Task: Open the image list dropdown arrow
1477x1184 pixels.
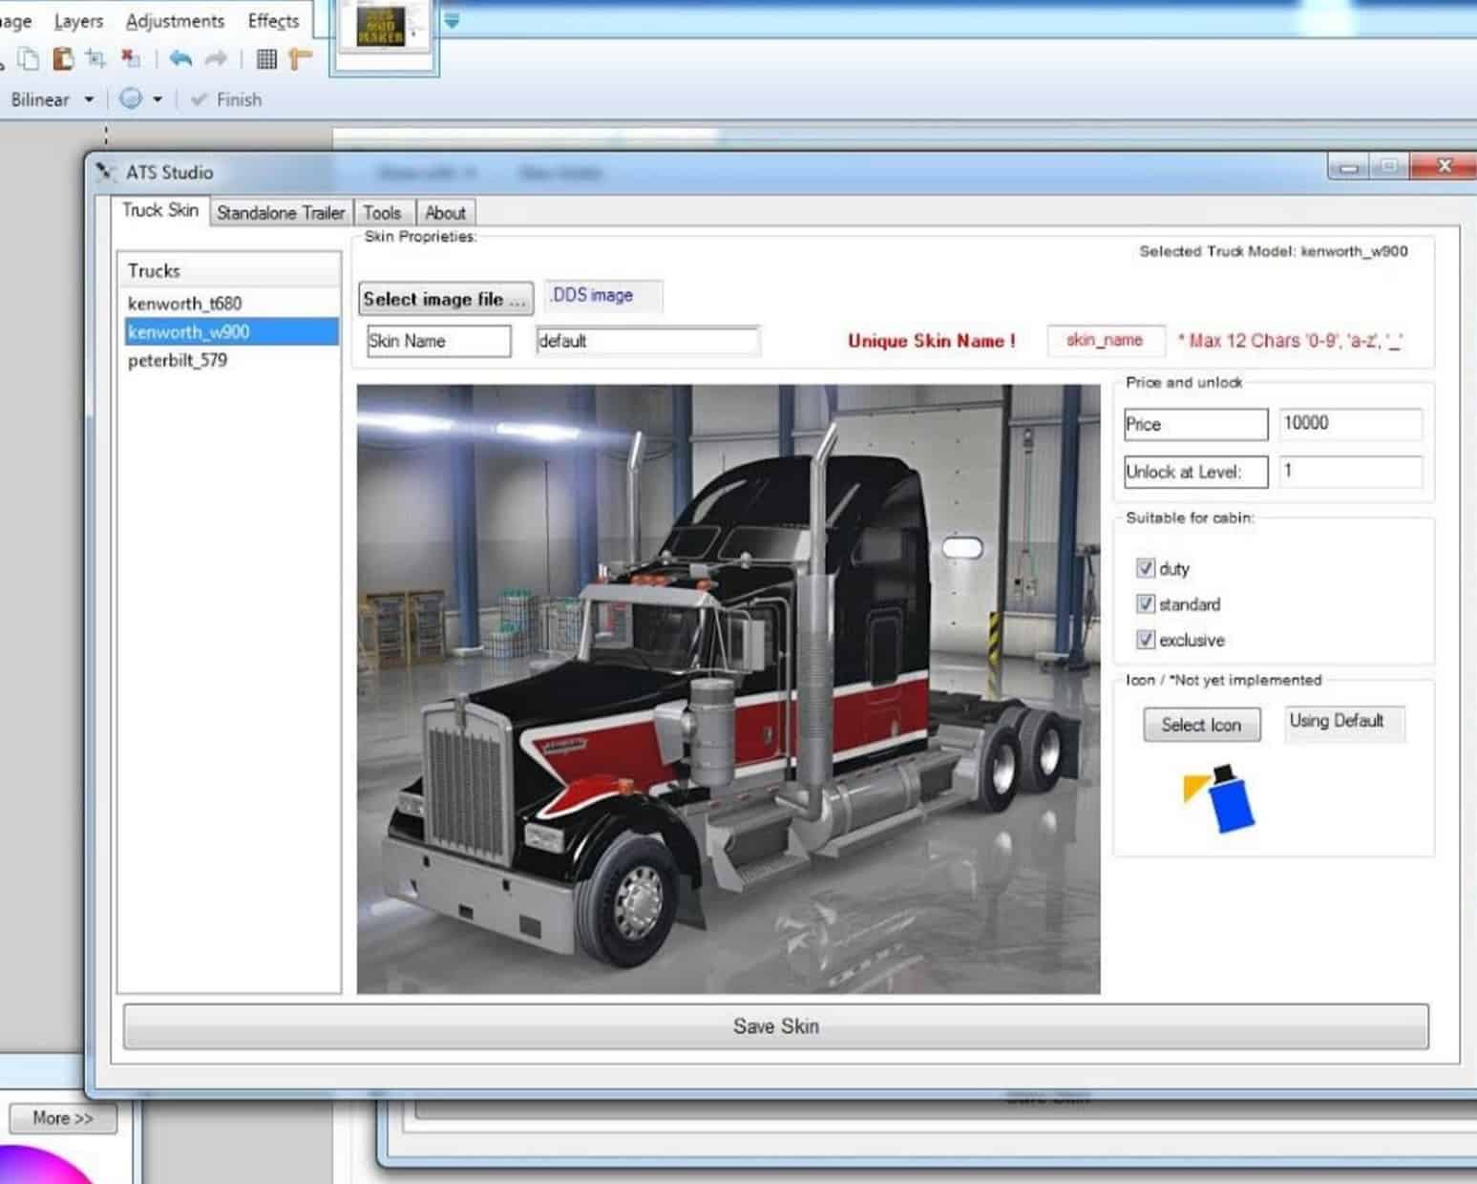Action: (452, 21)
